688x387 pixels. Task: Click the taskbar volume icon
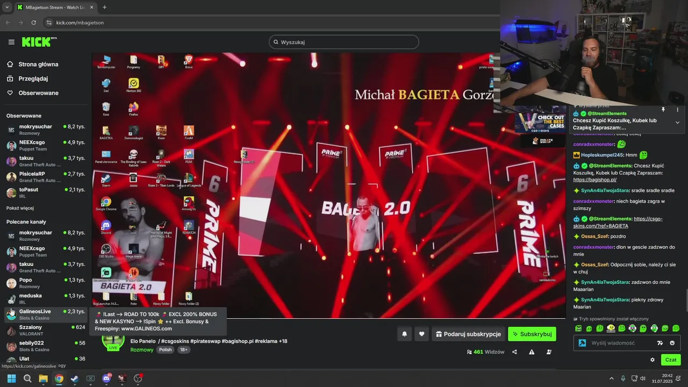[x=643, y=378]
